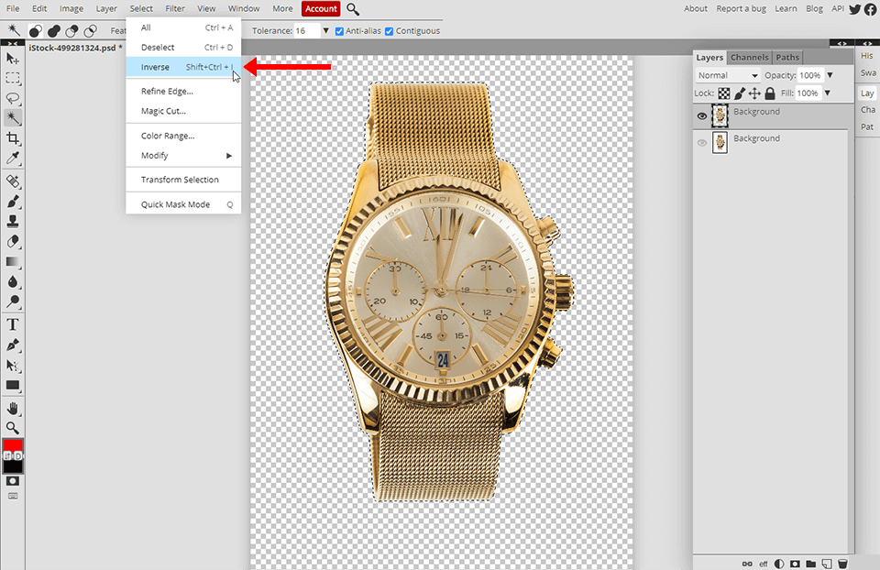Show the hidden lower Background layer
This screenshot has width=880, height=570.
pyautogui.click(x=702, y=143)
